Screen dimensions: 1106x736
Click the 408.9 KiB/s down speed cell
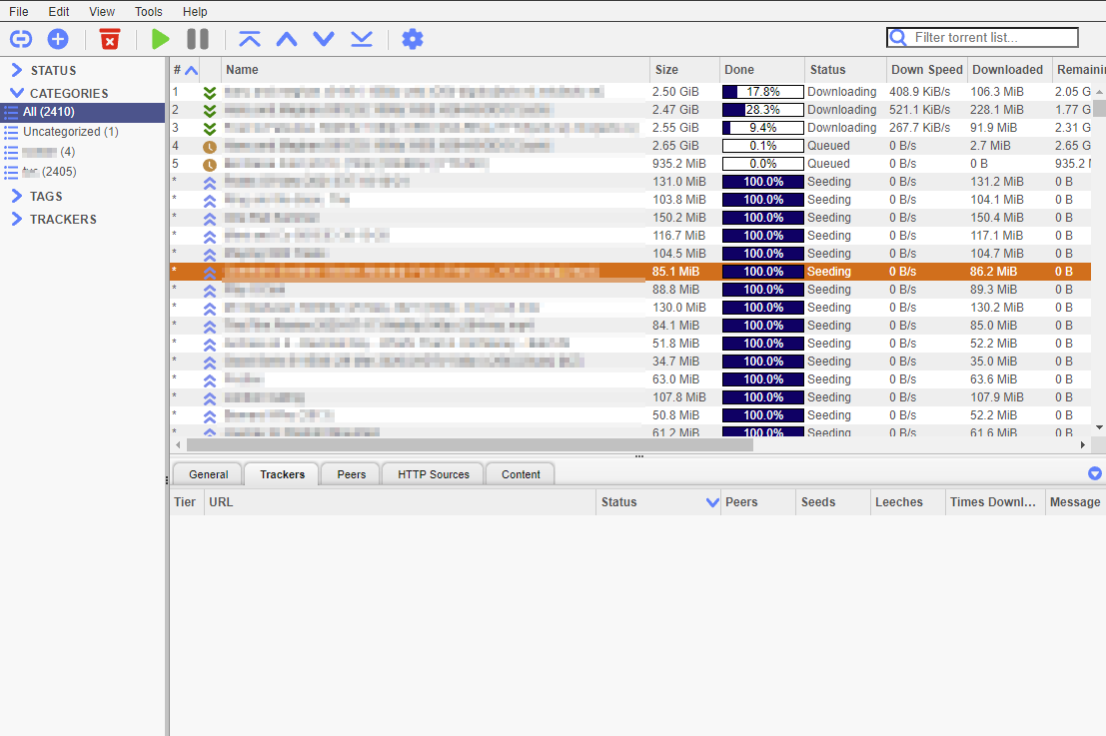pos(920,92)
